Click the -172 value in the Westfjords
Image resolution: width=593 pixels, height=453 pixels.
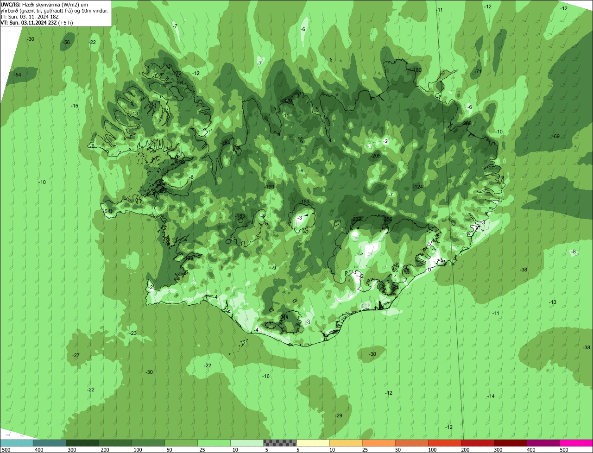pos(177,73)
